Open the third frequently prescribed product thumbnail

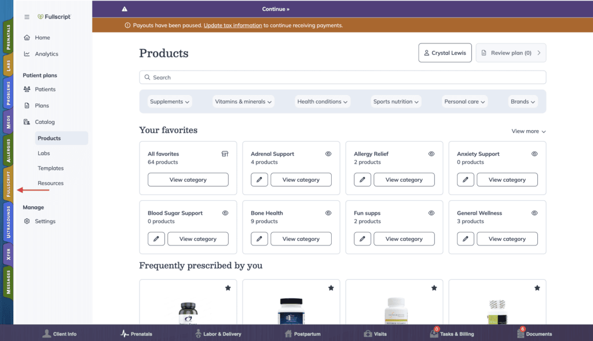pos(396,311)
